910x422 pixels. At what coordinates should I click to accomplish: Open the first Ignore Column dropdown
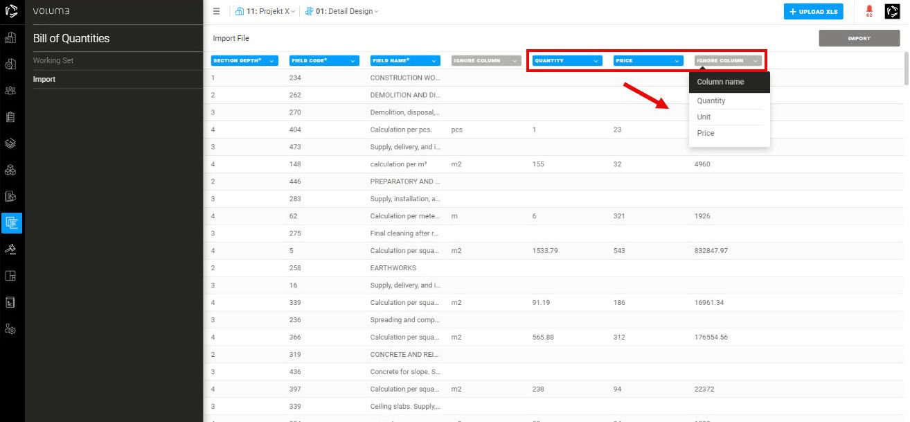tap(485, 61)
